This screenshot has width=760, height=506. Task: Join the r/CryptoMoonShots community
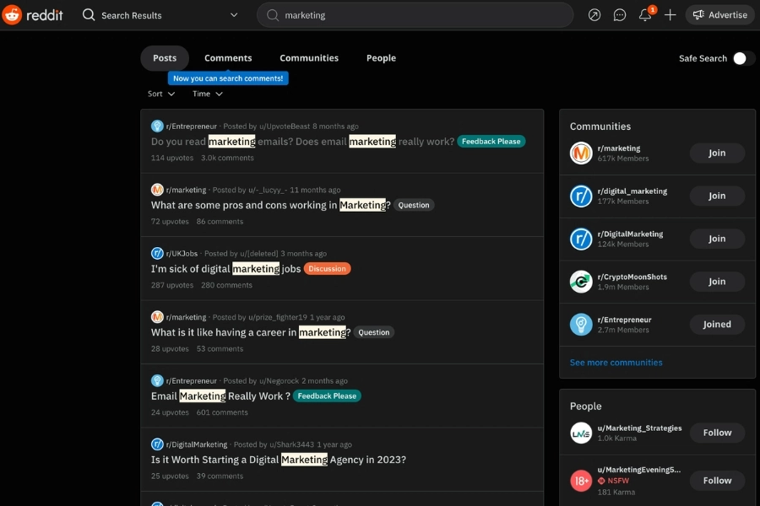pyautogui.click(x=717, y=282)
